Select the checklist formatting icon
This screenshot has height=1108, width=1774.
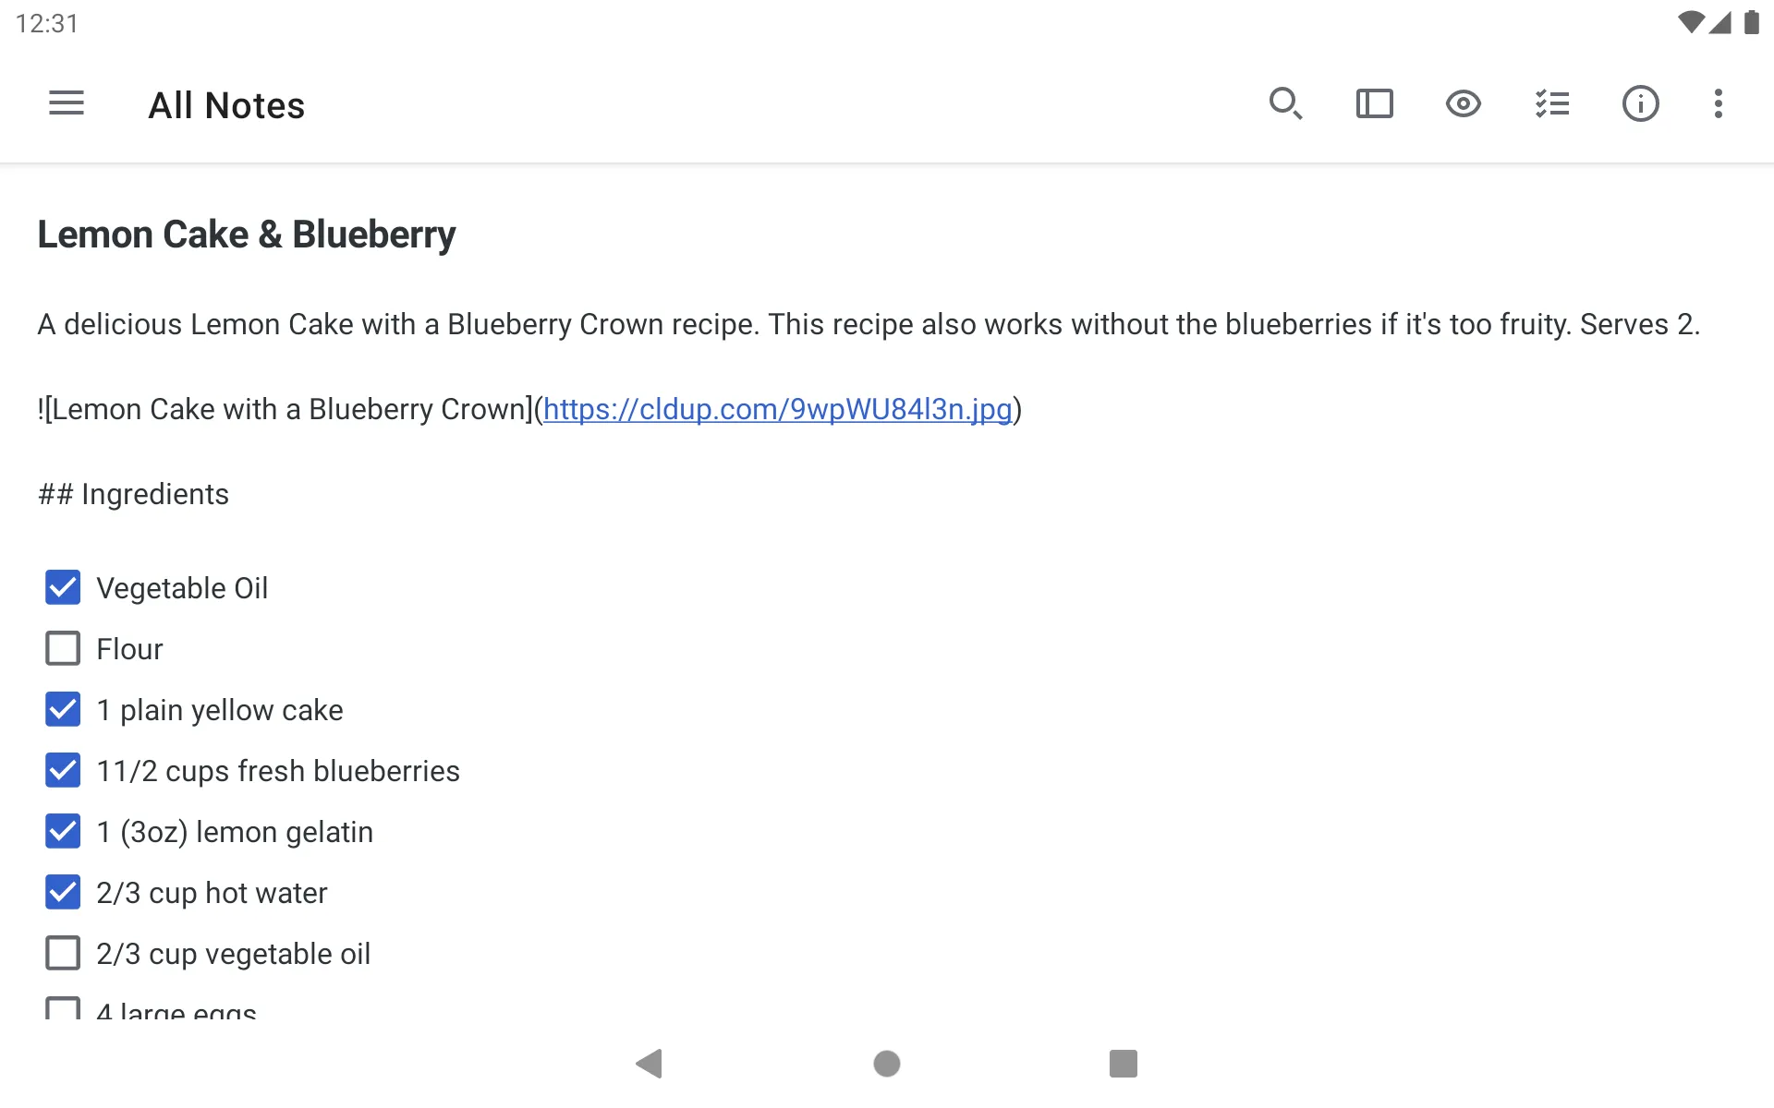click(x=1551, y=104)
